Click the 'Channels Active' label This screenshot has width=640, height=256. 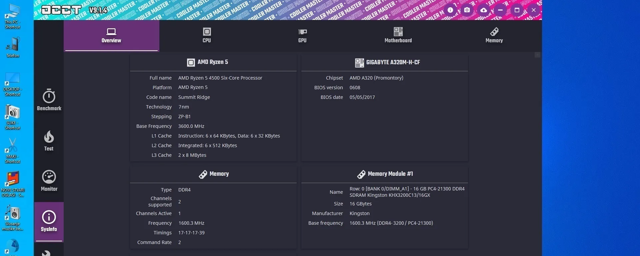point(154,213)
